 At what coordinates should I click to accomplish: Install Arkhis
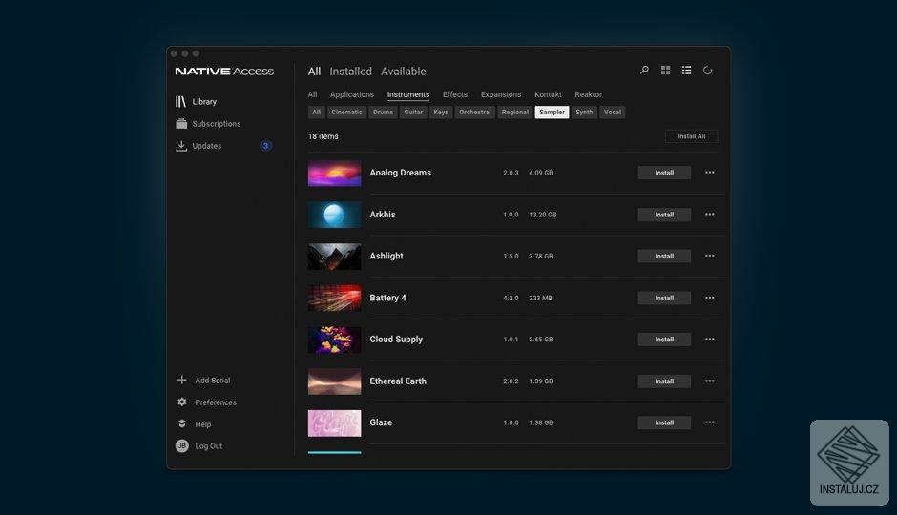coord(664,215)
